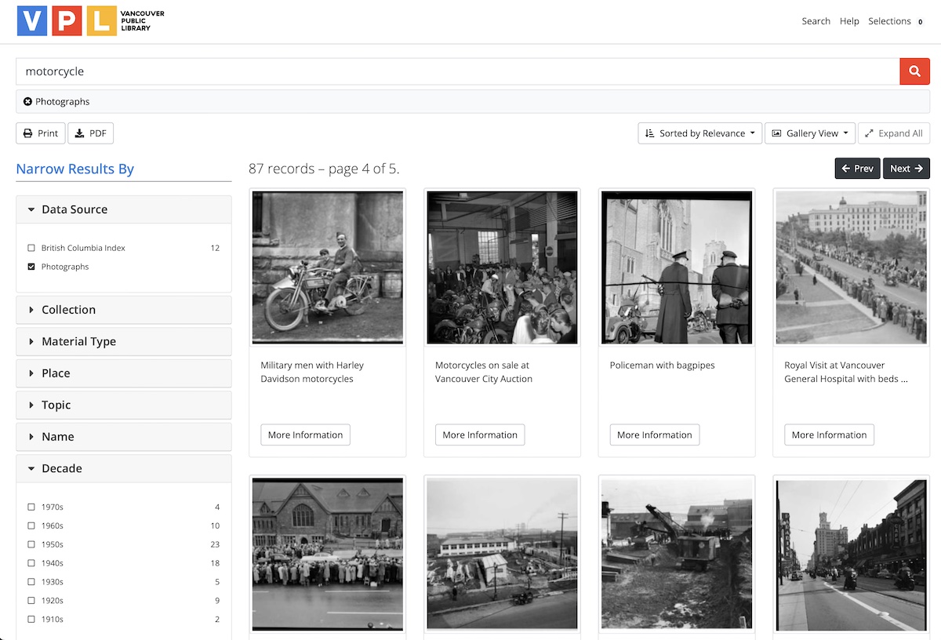Open the crowd outside church photo thumbnail
Image resolution: width=941 pixels, height=640 pixels.
click(328, 555)
